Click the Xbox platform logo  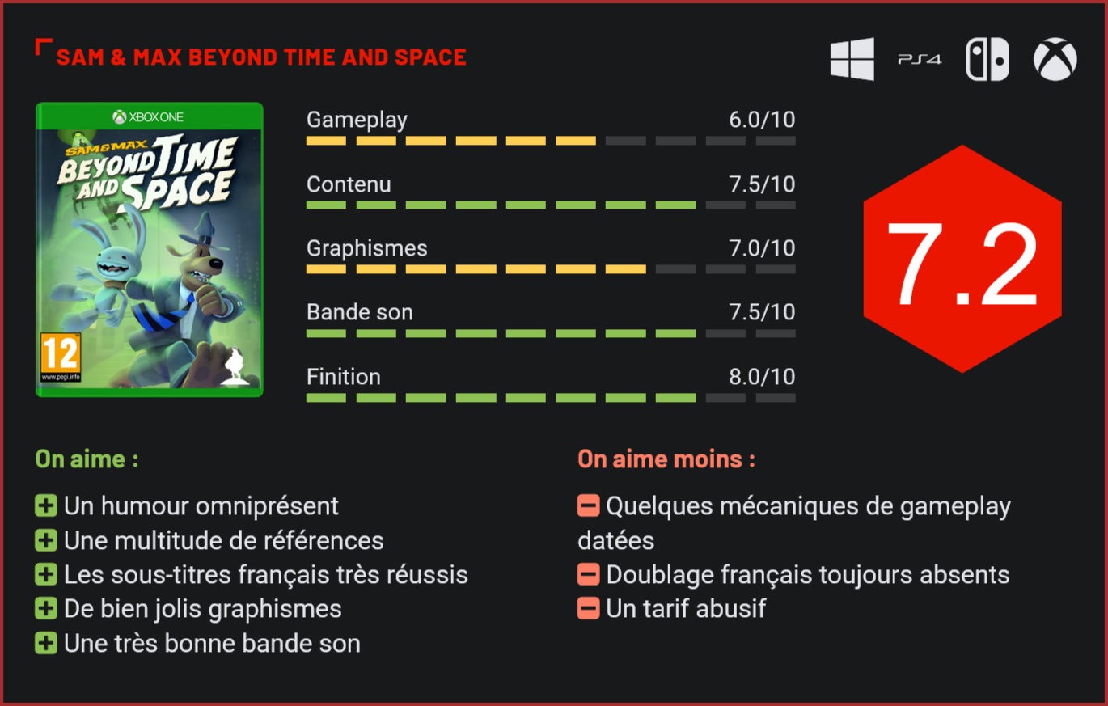pos(1055,60)
